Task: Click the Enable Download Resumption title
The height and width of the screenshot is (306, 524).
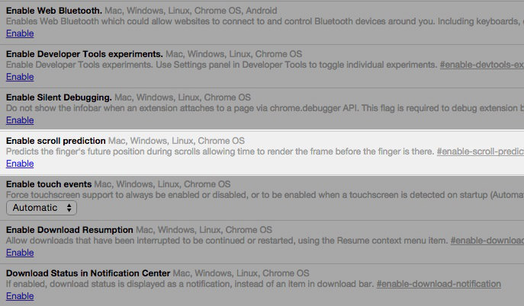Action: point(69,229)
